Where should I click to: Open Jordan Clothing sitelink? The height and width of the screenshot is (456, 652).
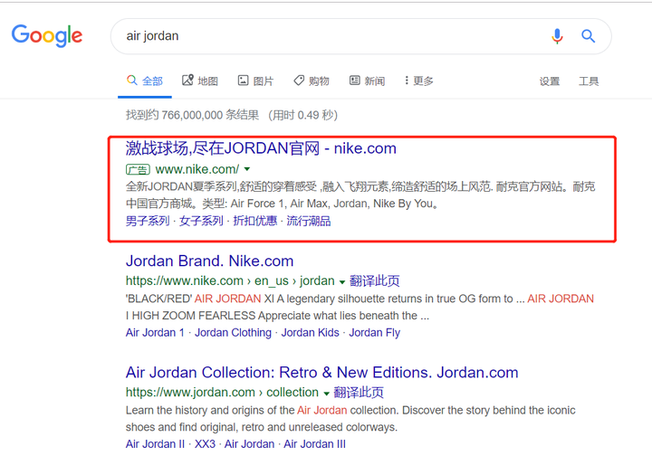(x=233, y=333)
